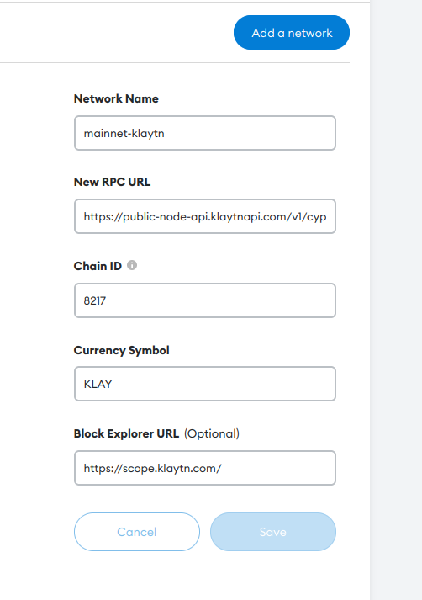Image resolution: width=422 pixels, height=600 pixels.
Task: Click the Chain ID label text
Action: 98,266
